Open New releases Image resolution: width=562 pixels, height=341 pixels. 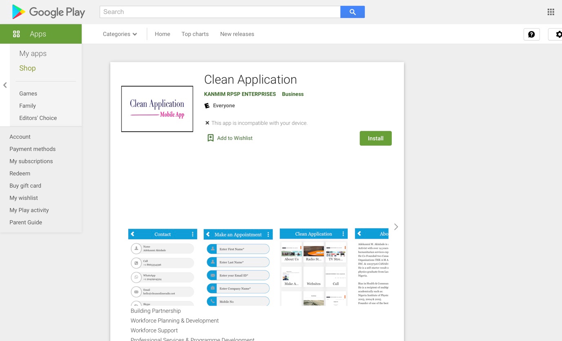pos(237,34)
